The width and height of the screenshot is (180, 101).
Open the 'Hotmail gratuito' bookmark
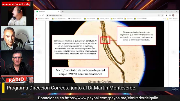click(x=103, y=19)
